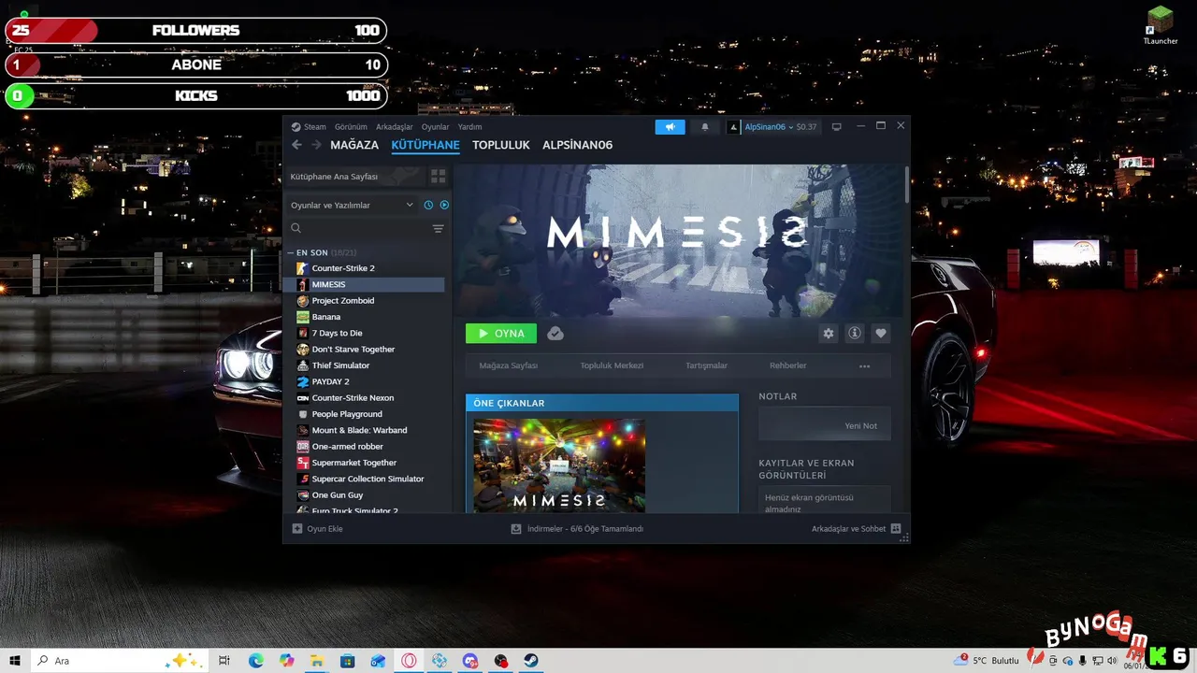
Task: Open advanced filter options icon
Action: pos(438,228)
